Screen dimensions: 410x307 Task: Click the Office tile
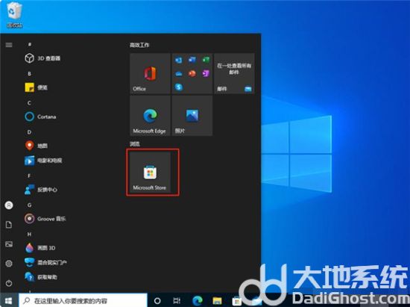150,73
